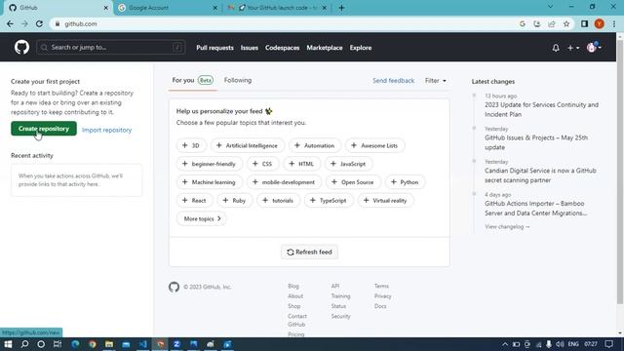The height and width of the screenshot is (351, 624).
Task: Expand More topics
Action: [202, 218]
